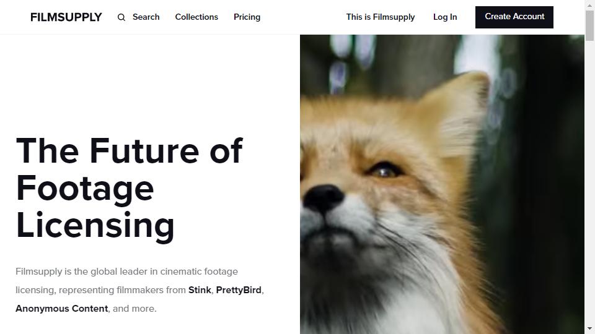Open the FILMSUPPLY logo home link
The height and width of the screenshot is (334, 595).
pos(66,17)
